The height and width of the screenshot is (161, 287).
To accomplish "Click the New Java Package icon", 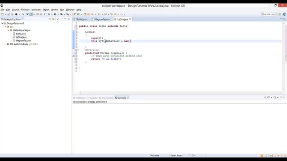I will point(74,14).
